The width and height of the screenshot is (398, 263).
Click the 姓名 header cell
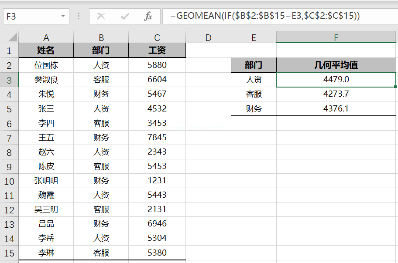(x=46, y=51)
